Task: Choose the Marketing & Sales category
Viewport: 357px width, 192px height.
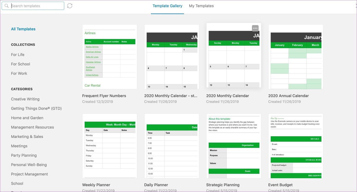Action: [27, 137]
